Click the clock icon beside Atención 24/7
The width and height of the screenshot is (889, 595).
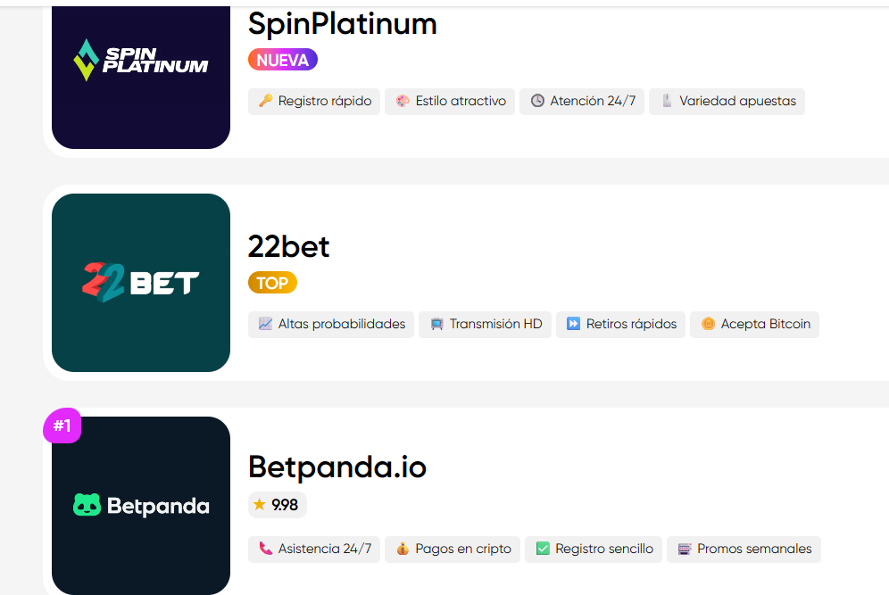537,102
